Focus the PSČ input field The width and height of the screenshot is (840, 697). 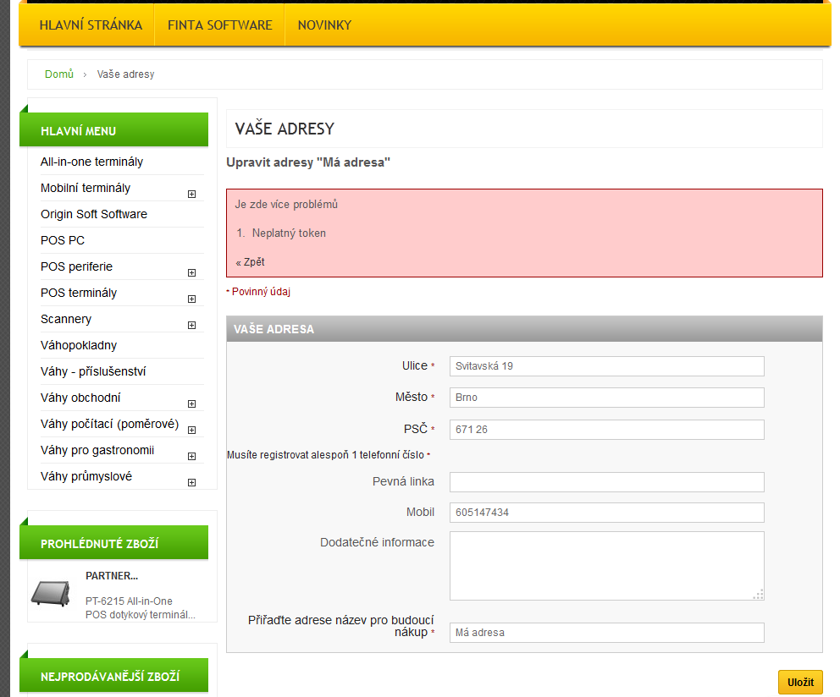(x=606, y=430)
